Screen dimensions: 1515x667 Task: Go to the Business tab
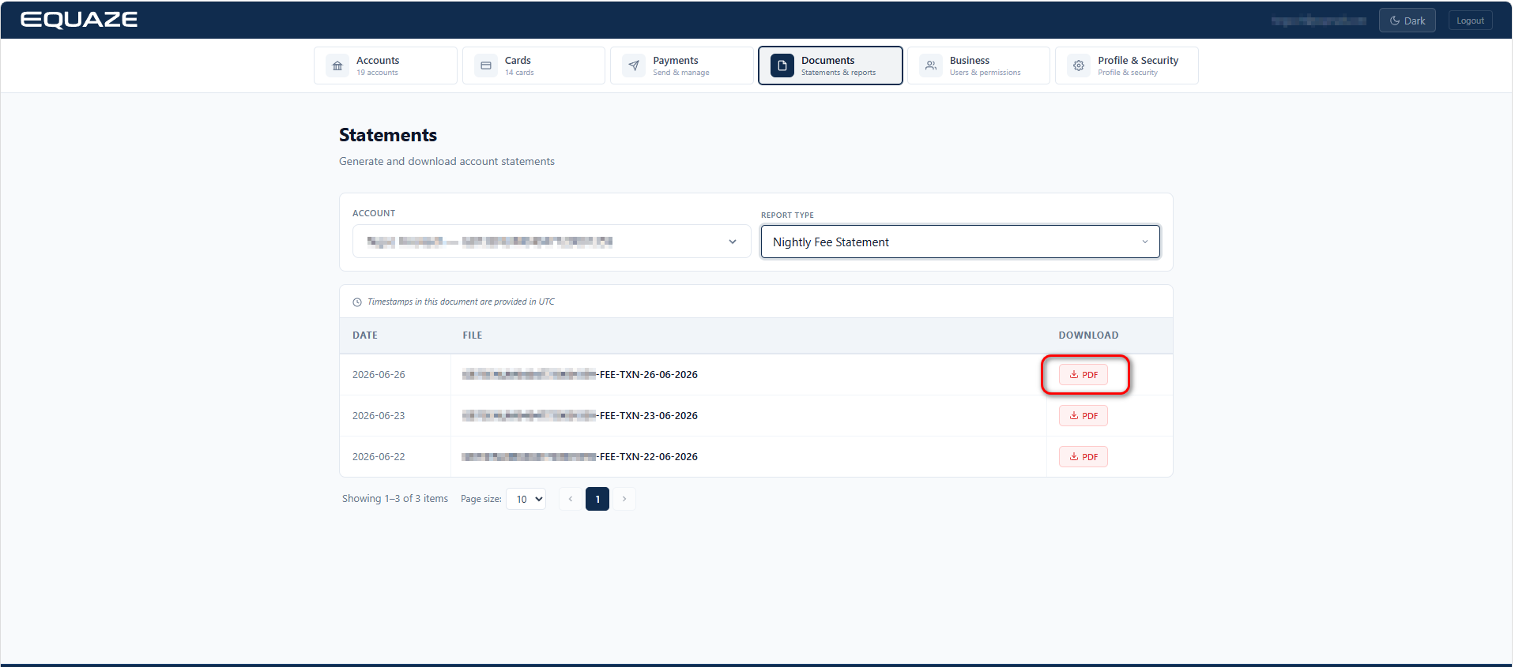tap(978, 66)
